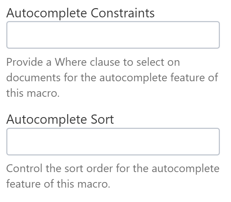Focus the Autocomplete Sort text box
This screenshot has height=202, width=231.
(x=113, y=141)
